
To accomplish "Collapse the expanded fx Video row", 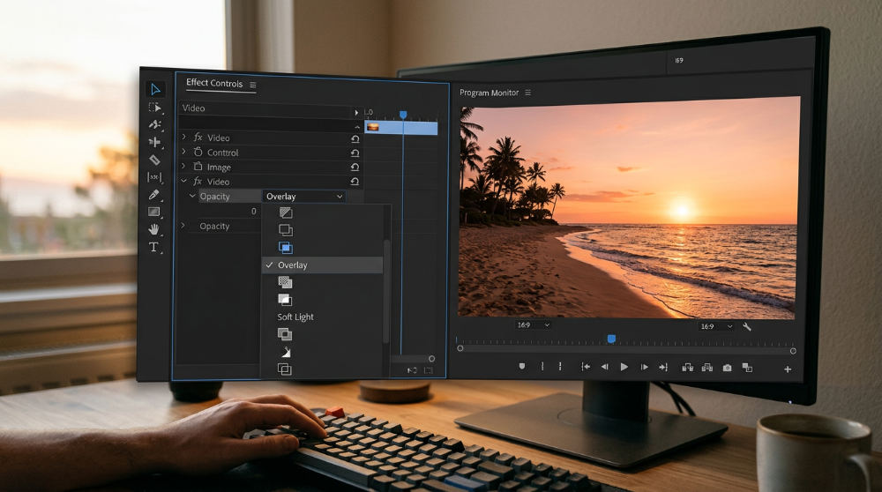I will click(x=183, y=181).
